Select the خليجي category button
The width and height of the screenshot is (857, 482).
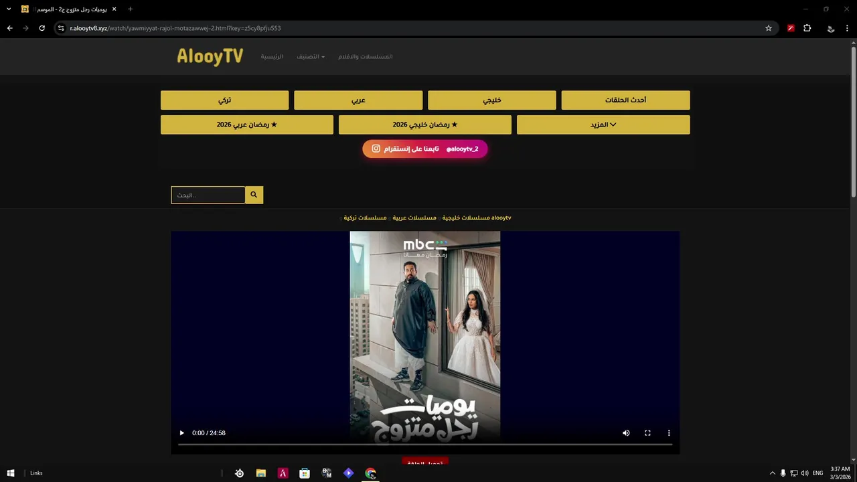[492, 100]
